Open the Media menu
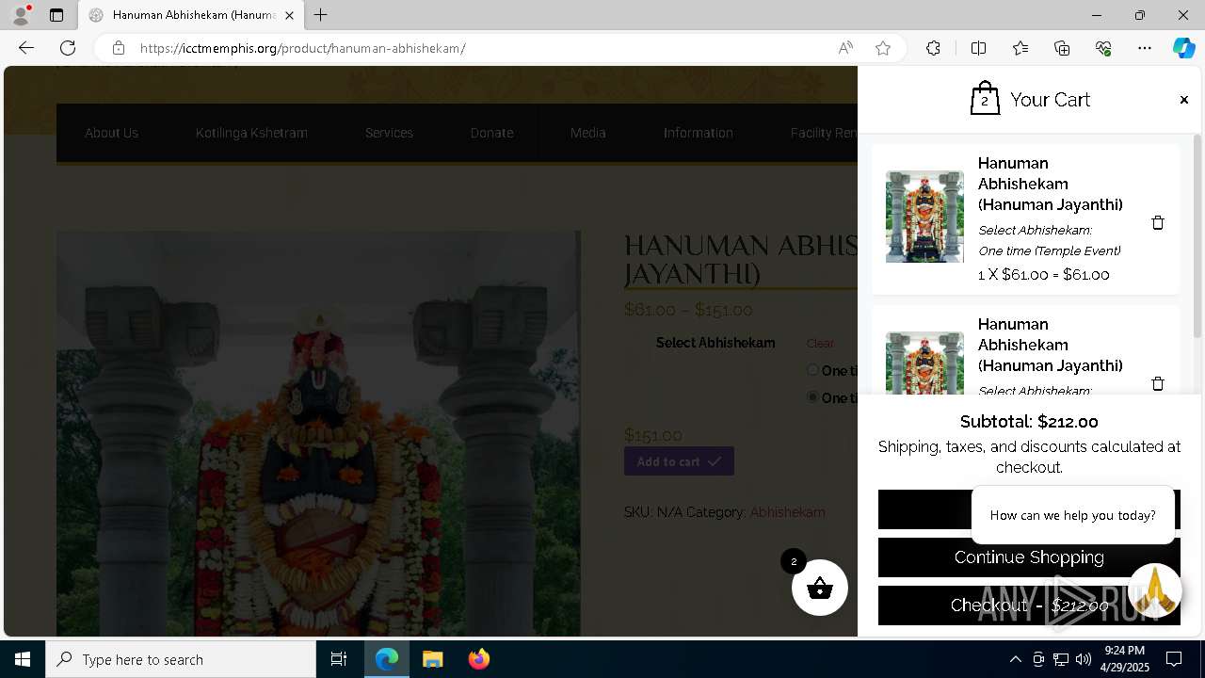This screenshot has width=1205, height=678. [587, 133]
